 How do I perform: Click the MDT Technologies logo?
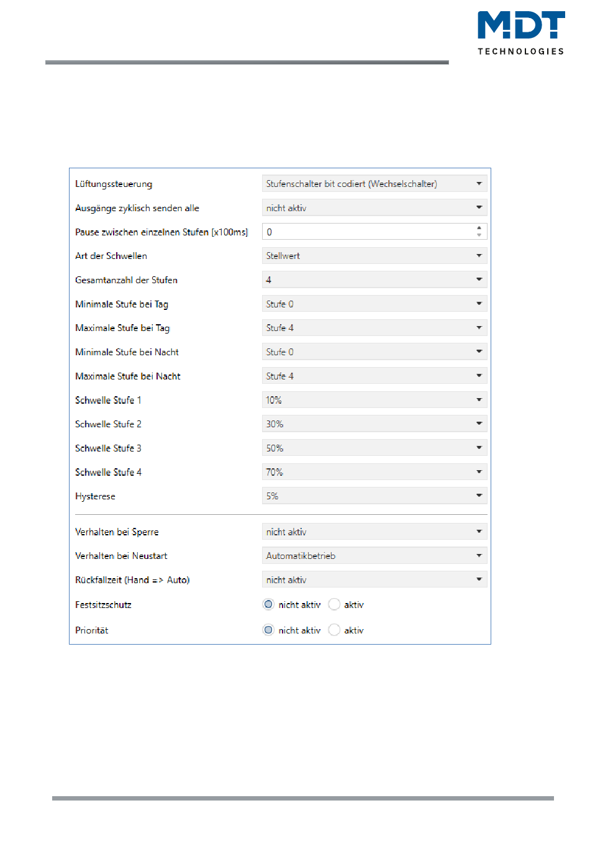click(x=521, y=33)
